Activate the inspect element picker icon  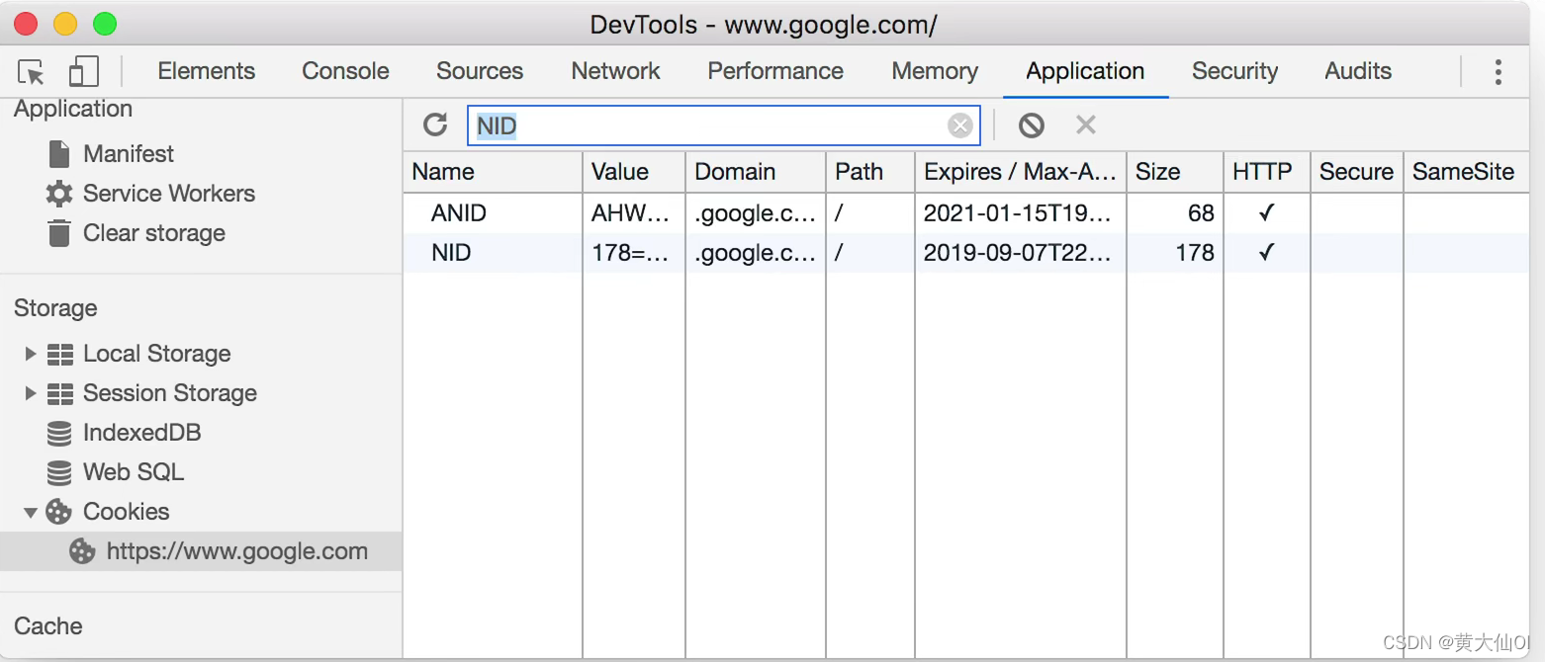(32, 72)
